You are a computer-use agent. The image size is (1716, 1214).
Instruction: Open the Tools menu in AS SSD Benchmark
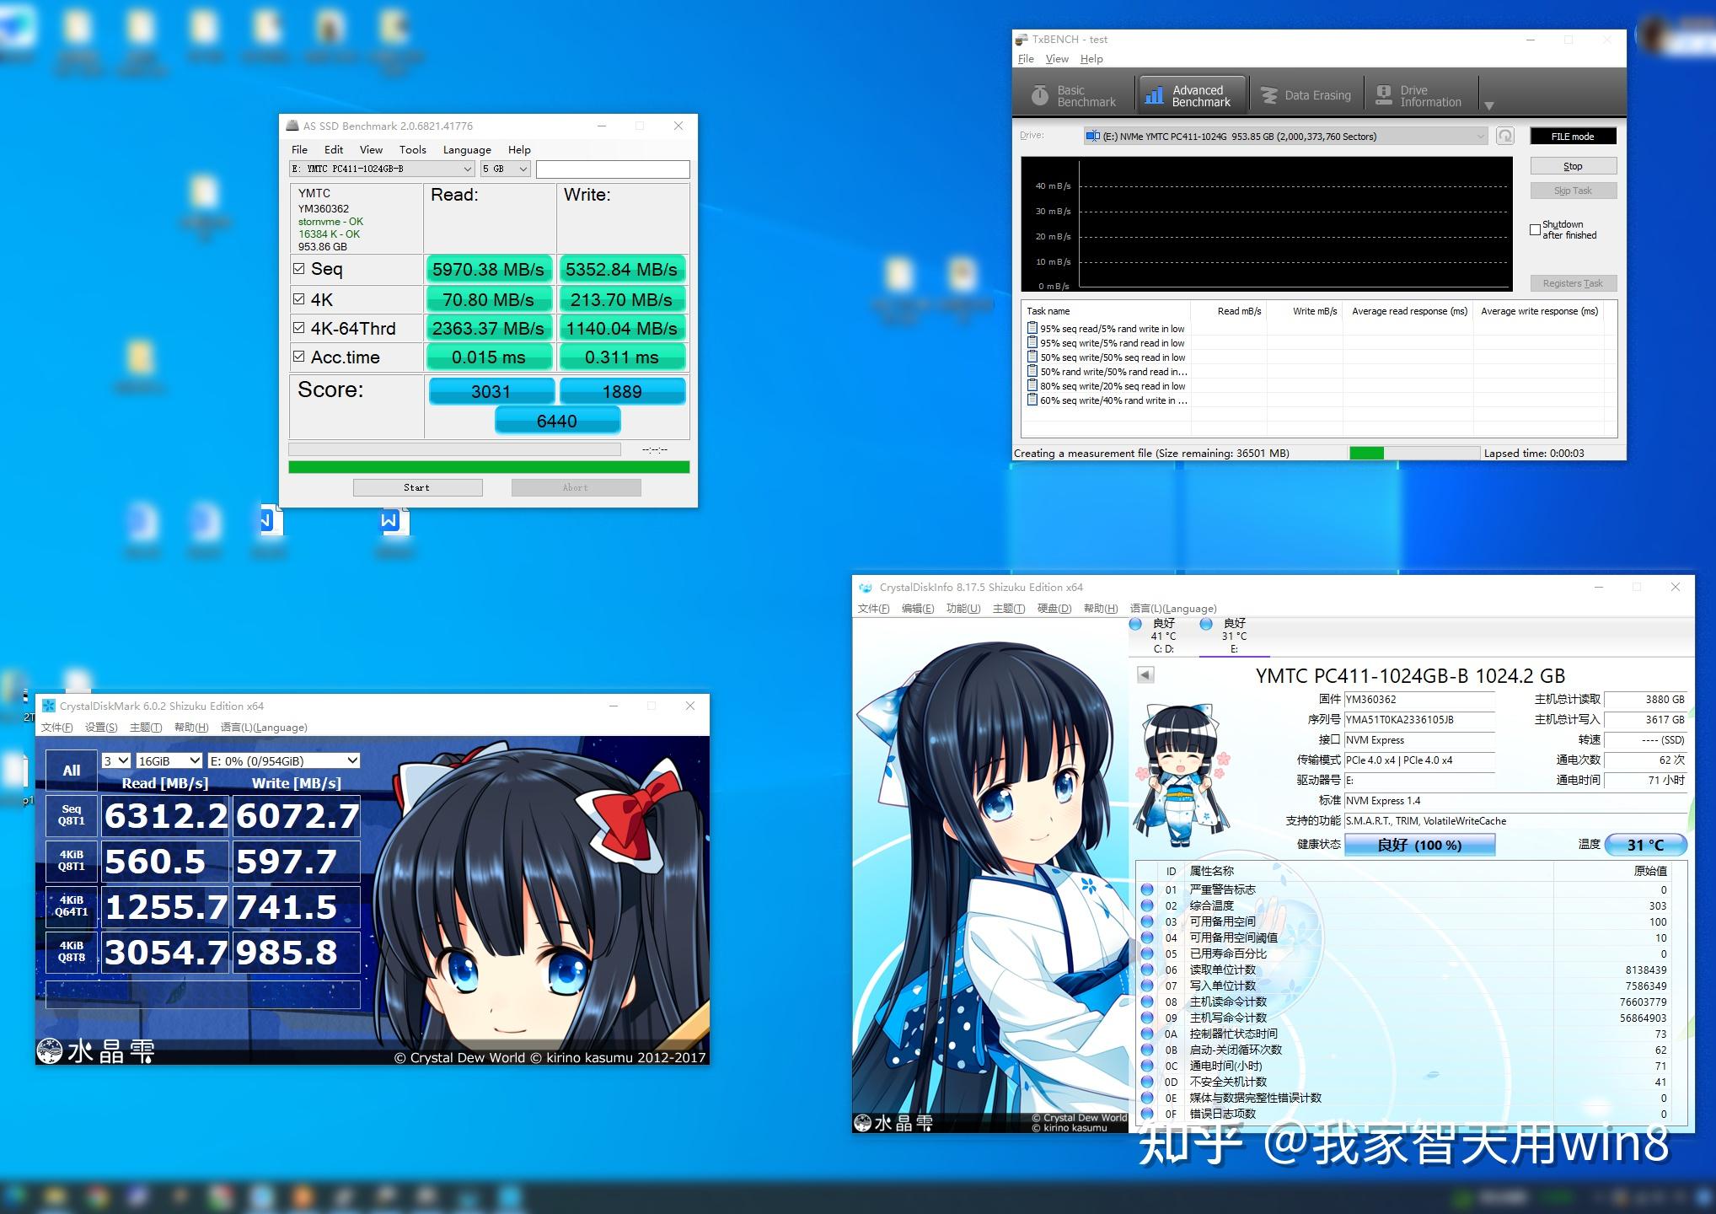pos(412,149)
